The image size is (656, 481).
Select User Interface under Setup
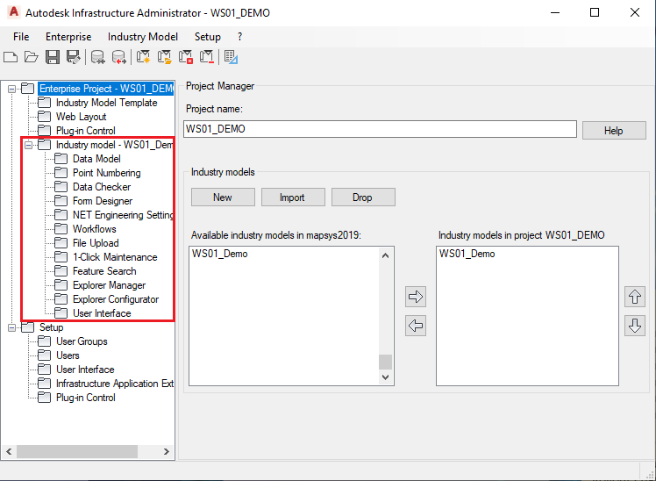[85, 370]
